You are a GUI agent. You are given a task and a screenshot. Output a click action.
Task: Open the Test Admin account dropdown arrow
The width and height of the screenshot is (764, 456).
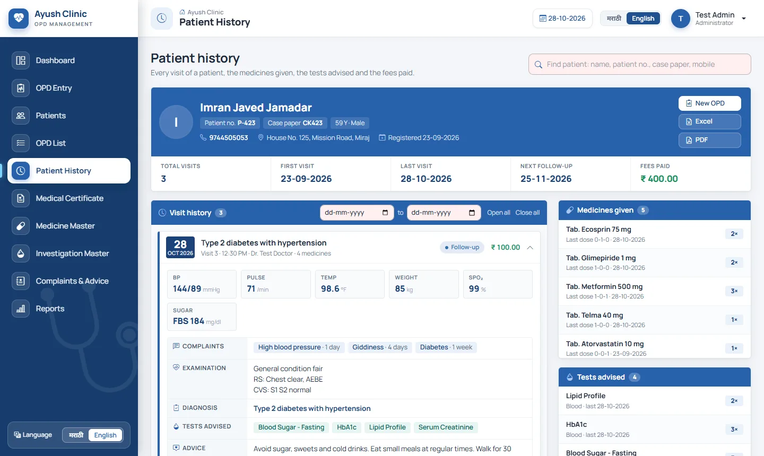pos(744,19)
